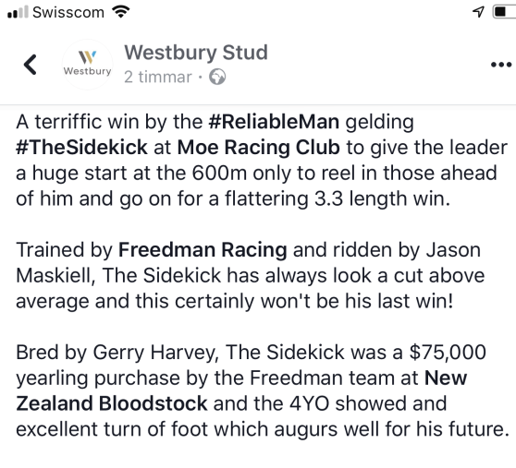Image resolution: width=516 pixels, height=468 pixels.
Task: Tap the '2 timmar' post timestamp
Action: pos(158,78)
